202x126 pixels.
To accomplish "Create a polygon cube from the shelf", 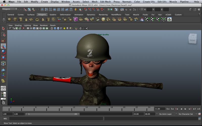I will [x=15, y=19].
